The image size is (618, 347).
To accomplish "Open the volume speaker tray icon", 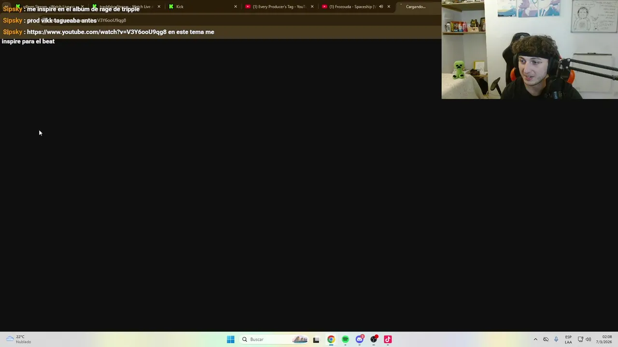I will click(588, 339).
